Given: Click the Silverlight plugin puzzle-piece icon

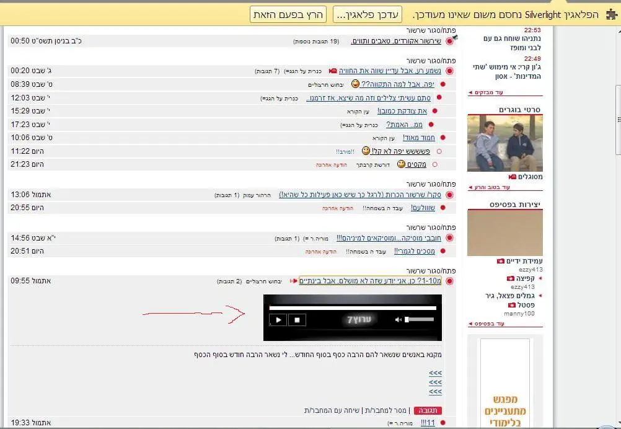Looking at the screenshot, I should click(610, 14).
